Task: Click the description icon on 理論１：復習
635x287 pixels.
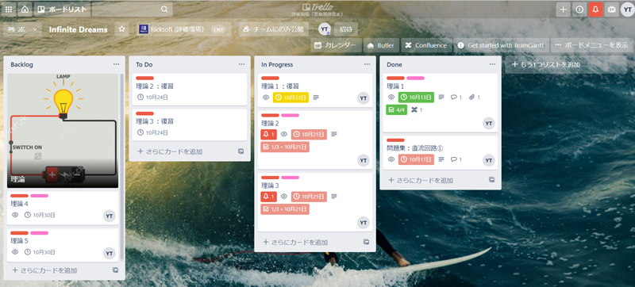Action: pos(316,98)
